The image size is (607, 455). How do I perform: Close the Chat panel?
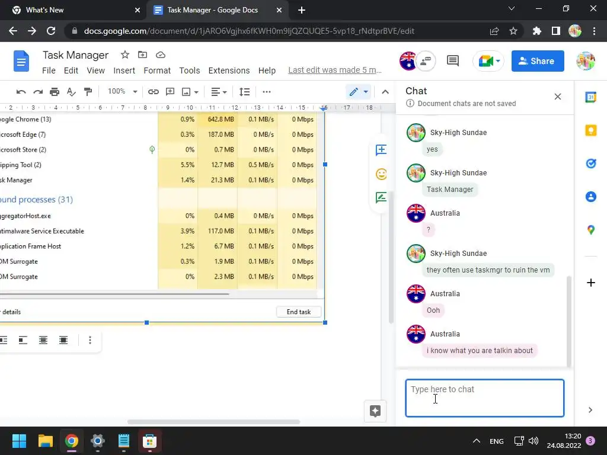pyautogui.click(x=557, y=97)
